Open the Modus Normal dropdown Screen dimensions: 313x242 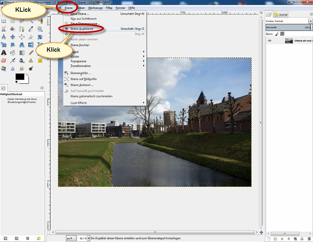pos(288,21)
